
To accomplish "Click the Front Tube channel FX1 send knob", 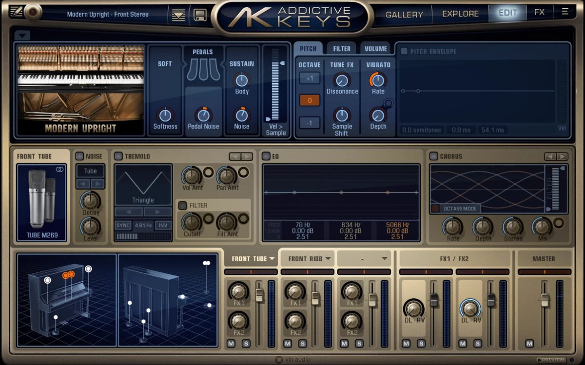I will pyautogui.click(x=238, y=291).
